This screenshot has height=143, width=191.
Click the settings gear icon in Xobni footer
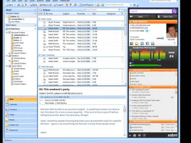[x=134, y=135]
